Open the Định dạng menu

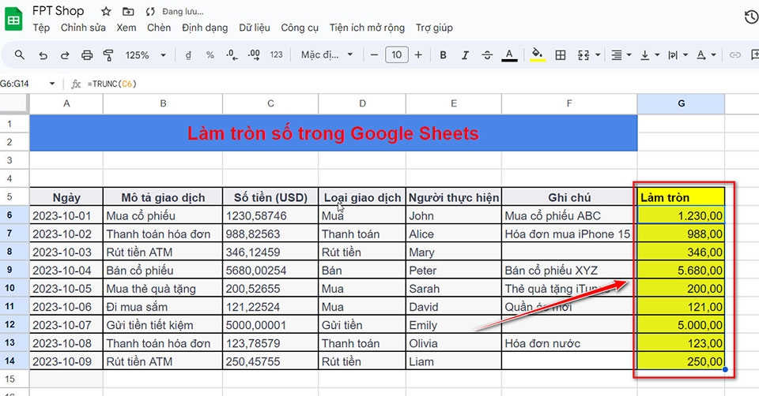tap(205, 28)
